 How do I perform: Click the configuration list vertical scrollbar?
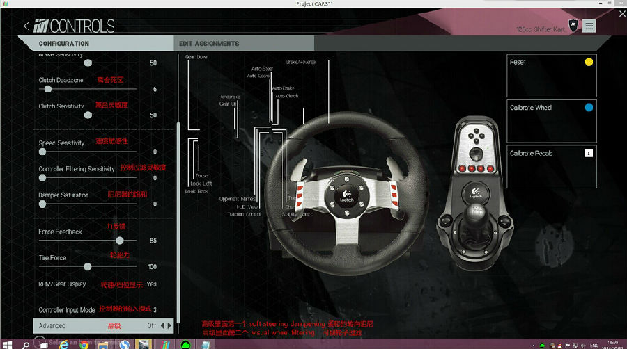point(178,222)
